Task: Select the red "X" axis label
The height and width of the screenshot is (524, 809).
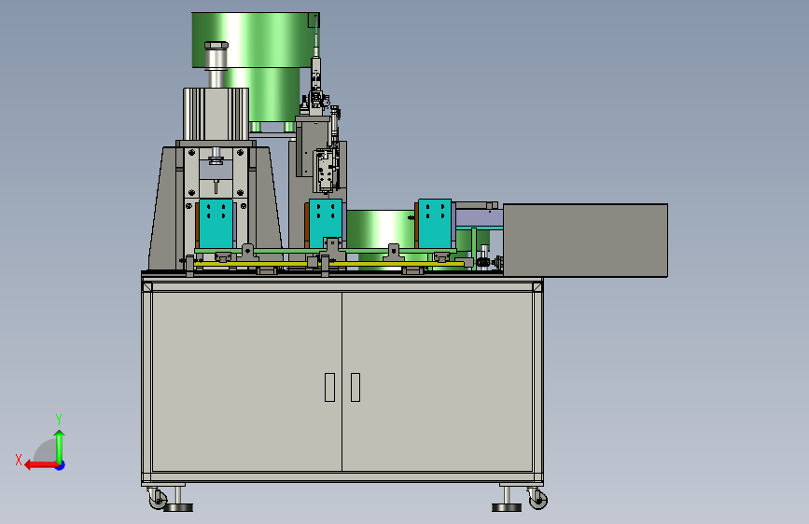Action: 19,460
